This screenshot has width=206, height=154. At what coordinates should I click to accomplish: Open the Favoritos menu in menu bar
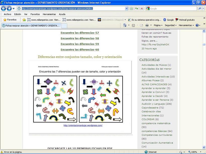pos(35,14)
